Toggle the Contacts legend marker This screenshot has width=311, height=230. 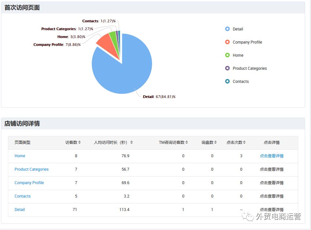(x=227, y=81)
